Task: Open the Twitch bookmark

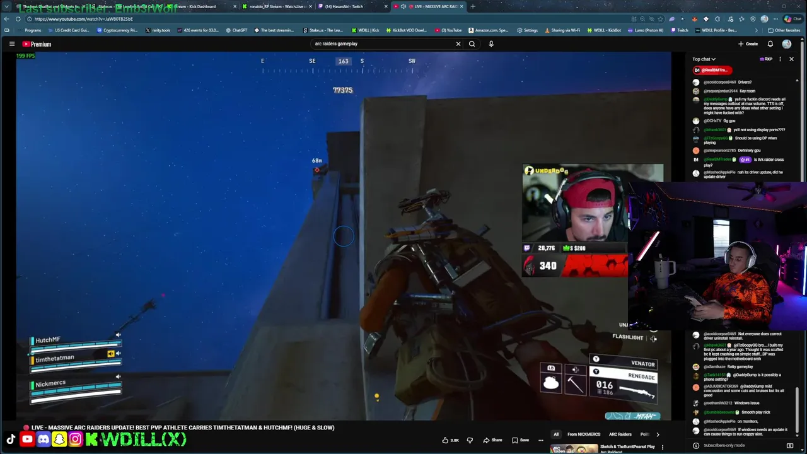Action: click(680, 30)
